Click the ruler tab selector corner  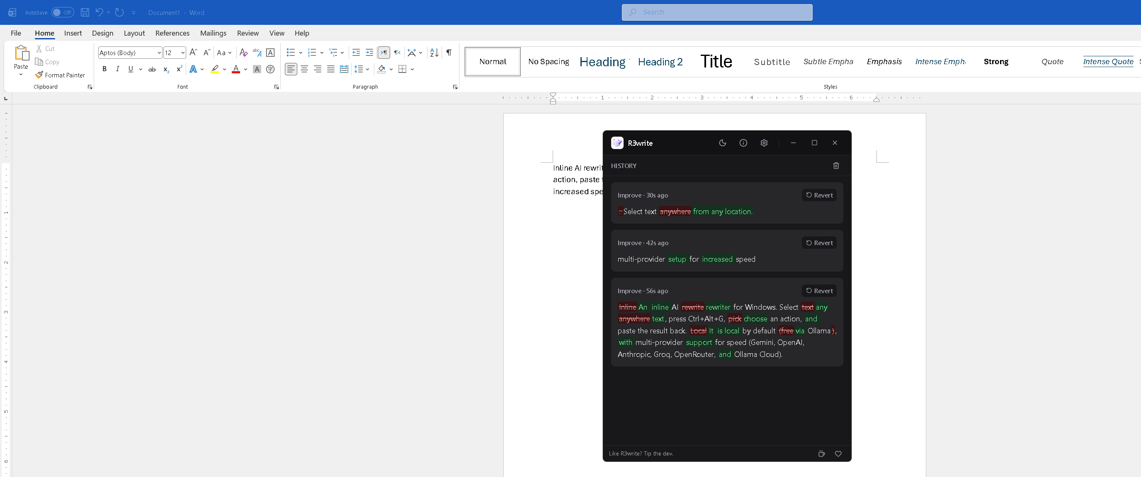point(6,98)
